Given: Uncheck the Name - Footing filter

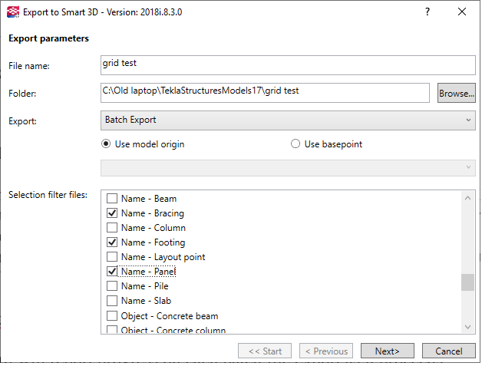Looking at the screenshot, I should coord(112,242).
